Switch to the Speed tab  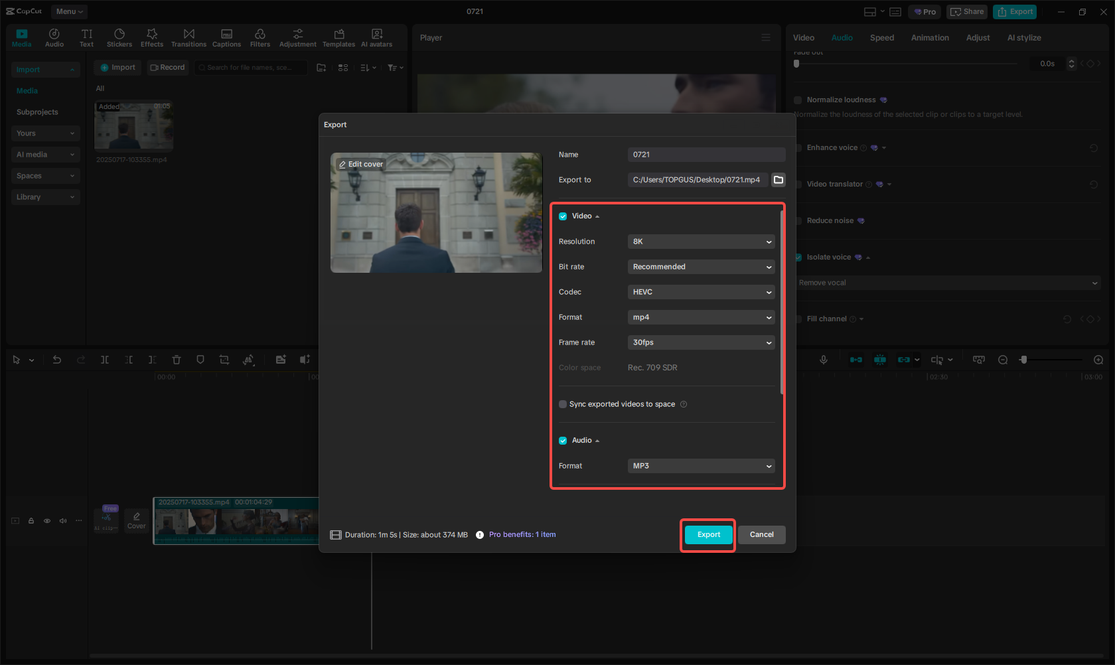pos(882,38)
